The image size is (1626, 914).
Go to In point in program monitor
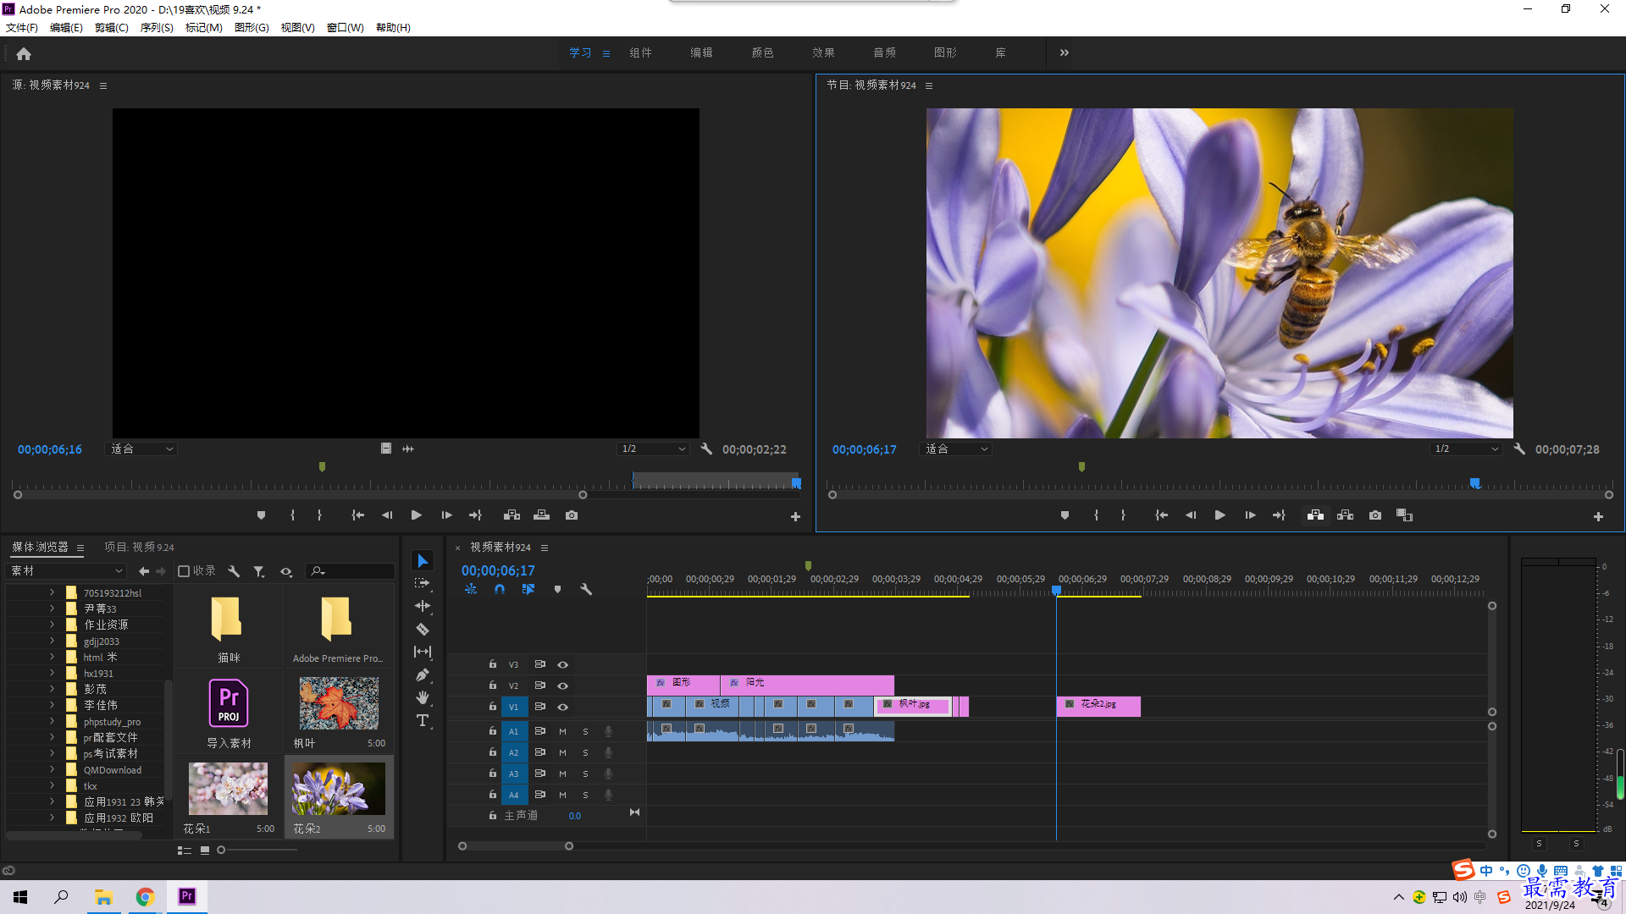[x=1161, y=515]
